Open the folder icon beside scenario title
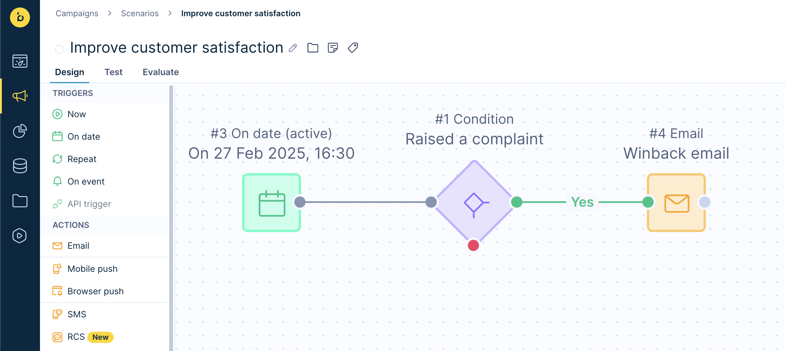This screenshot has width=785, height=351. pos(313,48)
